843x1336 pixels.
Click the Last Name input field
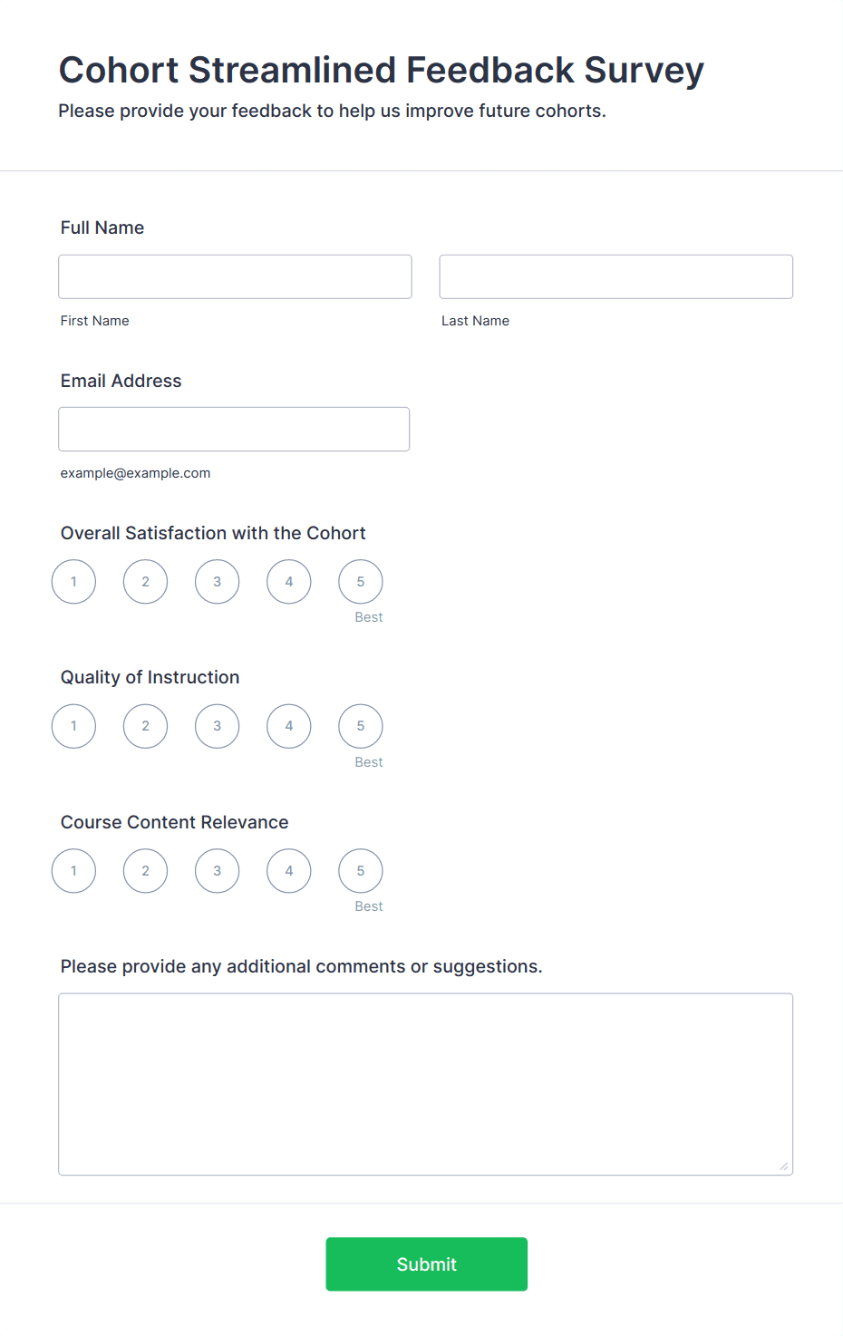[x=615, y=276]
